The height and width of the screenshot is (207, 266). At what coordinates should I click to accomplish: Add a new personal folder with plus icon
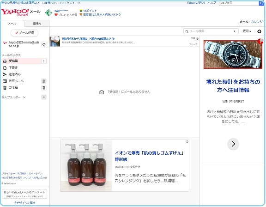[44, 97]
